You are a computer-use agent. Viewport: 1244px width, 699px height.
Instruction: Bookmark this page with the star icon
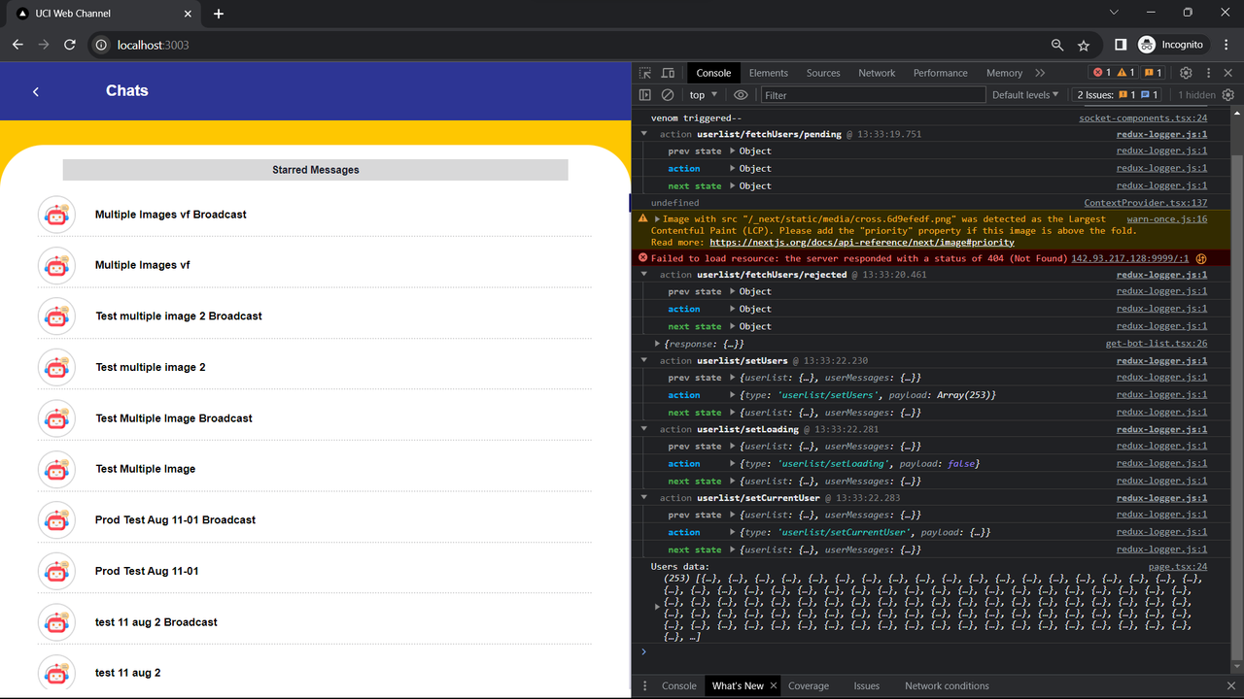1084,45
